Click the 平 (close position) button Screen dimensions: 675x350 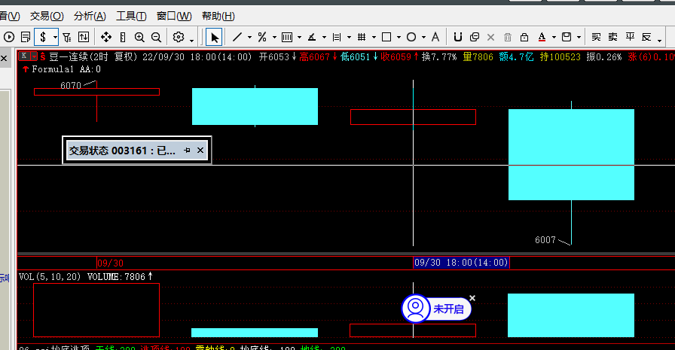click(630, 37)
